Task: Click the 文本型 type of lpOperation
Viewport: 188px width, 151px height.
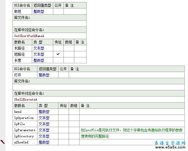Action: point(44,118)
